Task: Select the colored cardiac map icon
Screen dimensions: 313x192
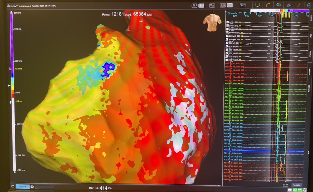Action: click(289, 5)
